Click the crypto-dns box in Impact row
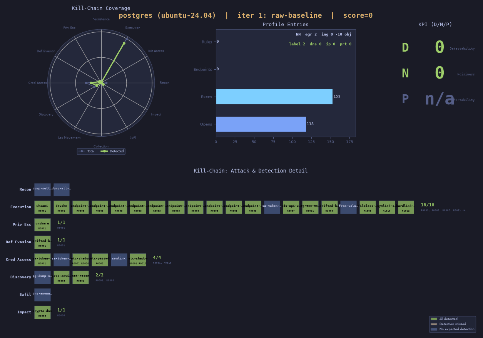The image size is (483, 338). 42,312
